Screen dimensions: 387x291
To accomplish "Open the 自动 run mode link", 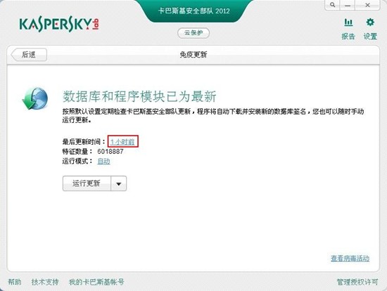I will tap(104, 161).
